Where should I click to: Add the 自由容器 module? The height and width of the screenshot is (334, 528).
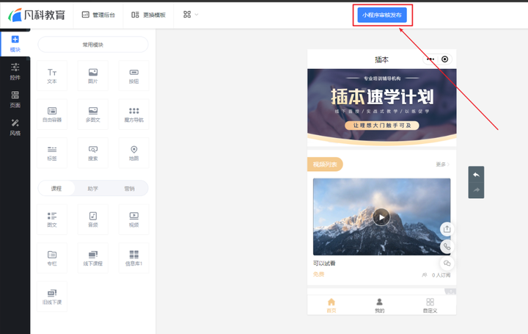[x=52, y=115]
